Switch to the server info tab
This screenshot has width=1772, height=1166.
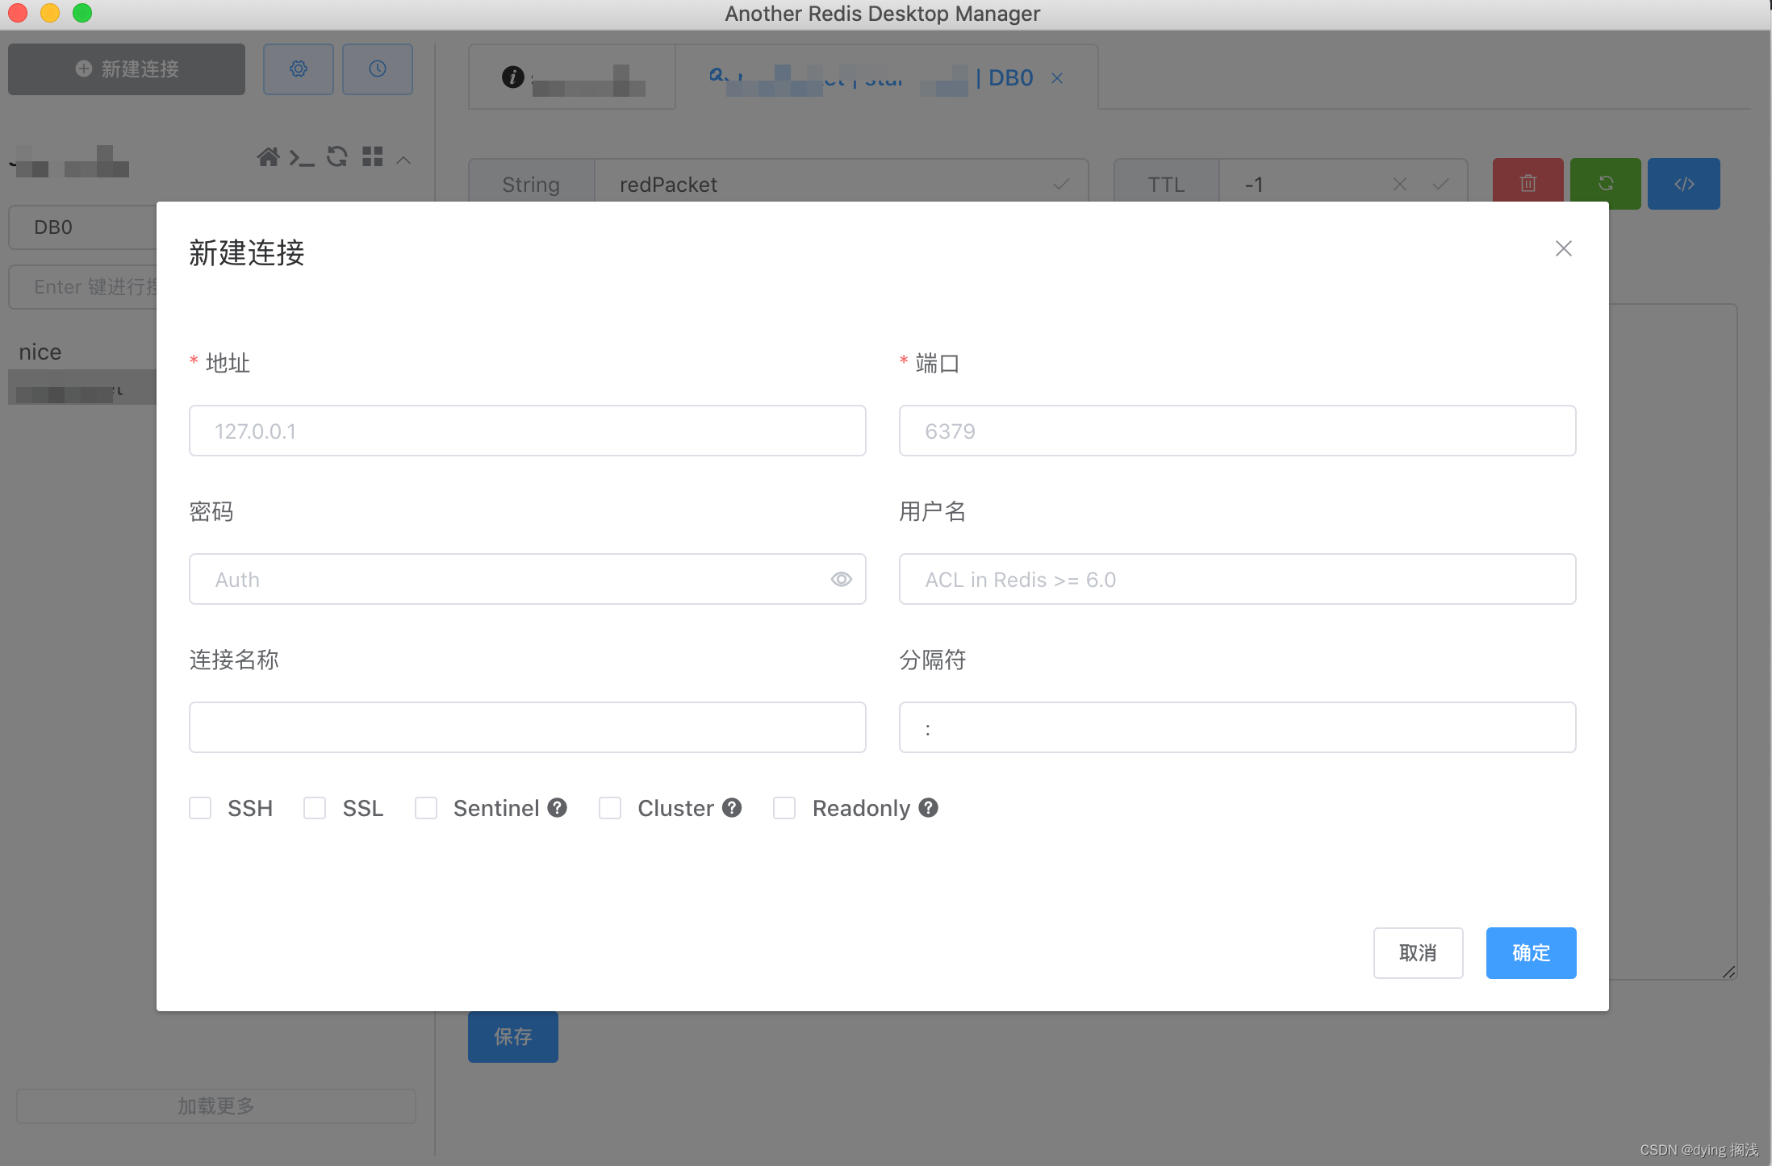tap(572, 77)
